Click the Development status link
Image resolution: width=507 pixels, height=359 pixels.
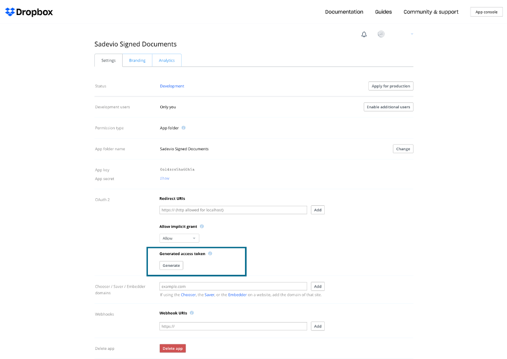172,86
